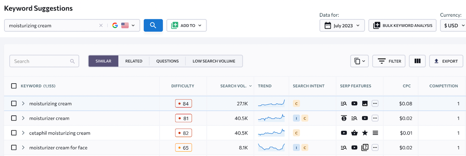The height and width of the screenshot is (156, 466).
Task: Click the COMPETITION column header
Action: pos(443,86)
